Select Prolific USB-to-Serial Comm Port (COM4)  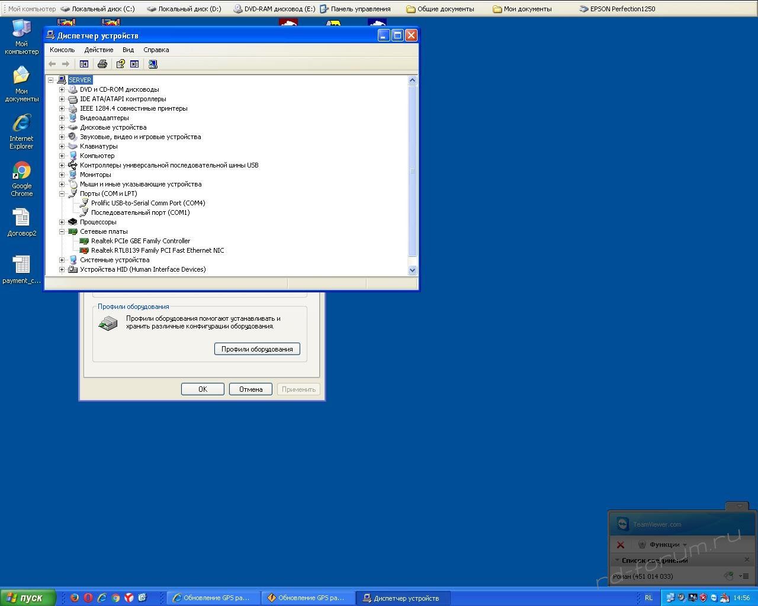tap(148, 203)
